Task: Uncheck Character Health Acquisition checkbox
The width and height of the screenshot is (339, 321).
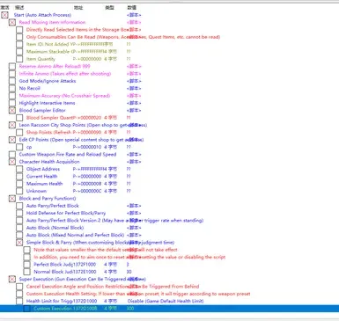Action: 12,162
